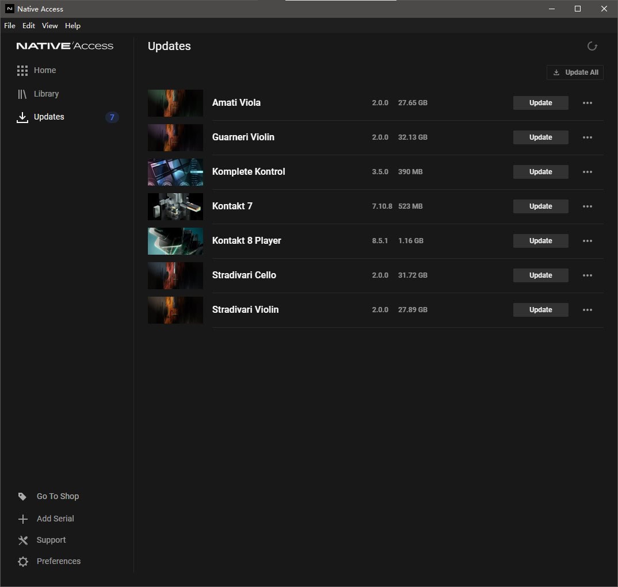Viewport: 618px width, 587px height.
Task: Expand more options for Amati Viola
Action: (x=587, y=103)
